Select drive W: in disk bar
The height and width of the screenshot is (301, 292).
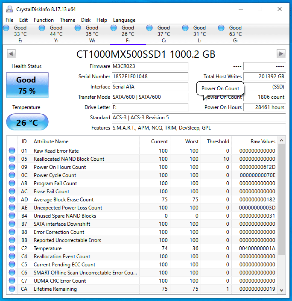point(92,34)
